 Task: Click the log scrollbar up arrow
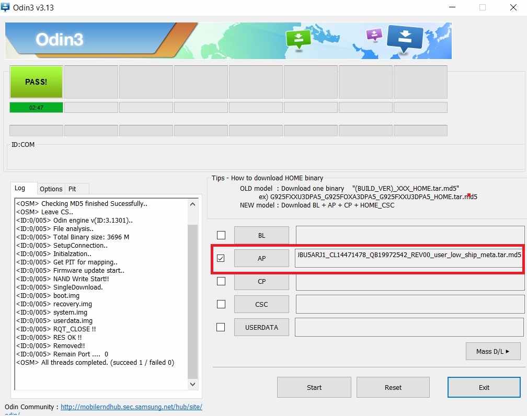coord(192,204)
